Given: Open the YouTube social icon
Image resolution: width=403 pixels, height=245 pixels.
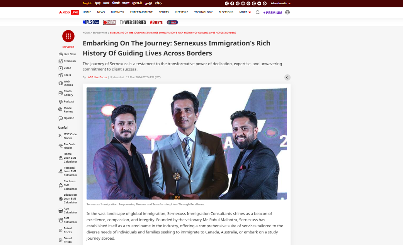Looking at the screenshot, I should click(243, 3).
